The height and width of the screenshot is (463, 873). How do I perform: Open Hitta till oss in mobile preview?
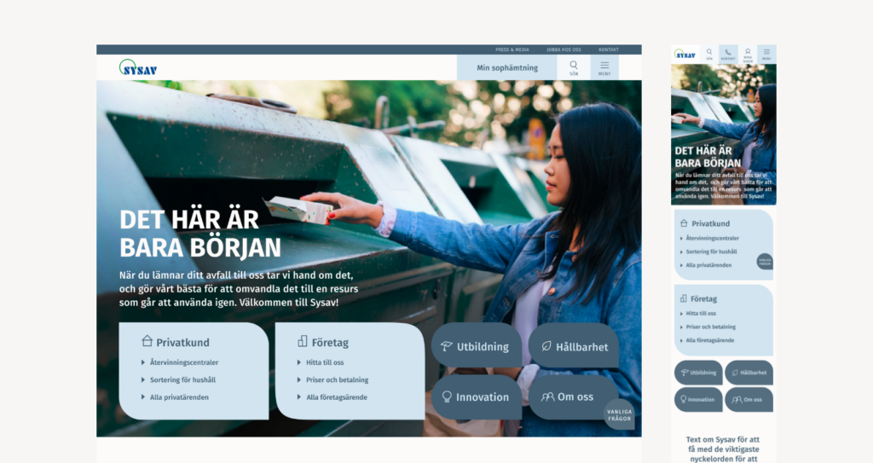pyautogui.click(x=701, y=313)
